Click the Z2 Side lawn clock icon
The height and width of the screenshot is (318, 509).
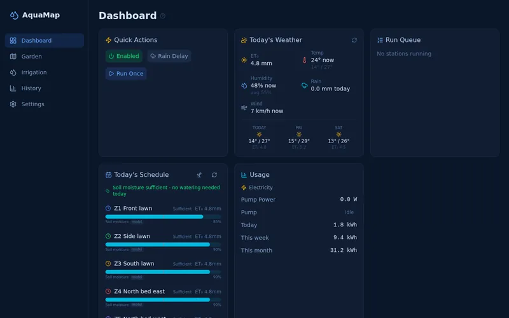point(108,236)
